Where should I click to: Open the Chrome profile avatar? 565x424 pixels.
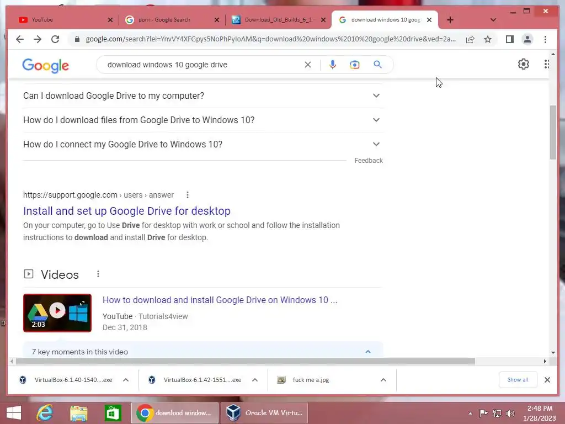(527, 39)
